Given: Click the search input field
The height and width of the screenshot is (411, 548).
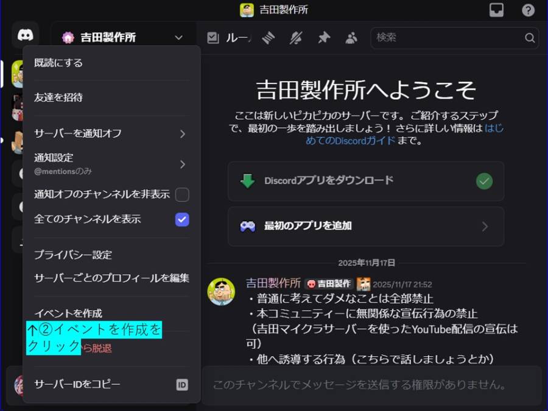Looking at the screenshot, I should (x=454, y=37).
